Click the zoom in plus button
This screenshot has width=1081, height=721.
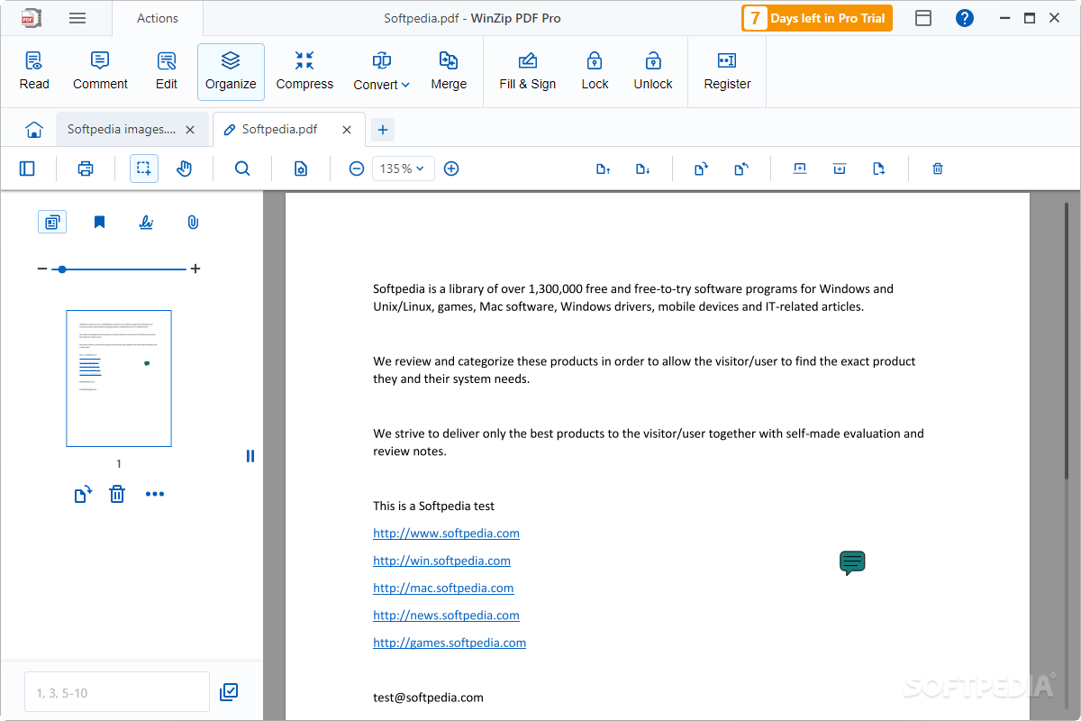pyautogui.click(x=451, y=169)
